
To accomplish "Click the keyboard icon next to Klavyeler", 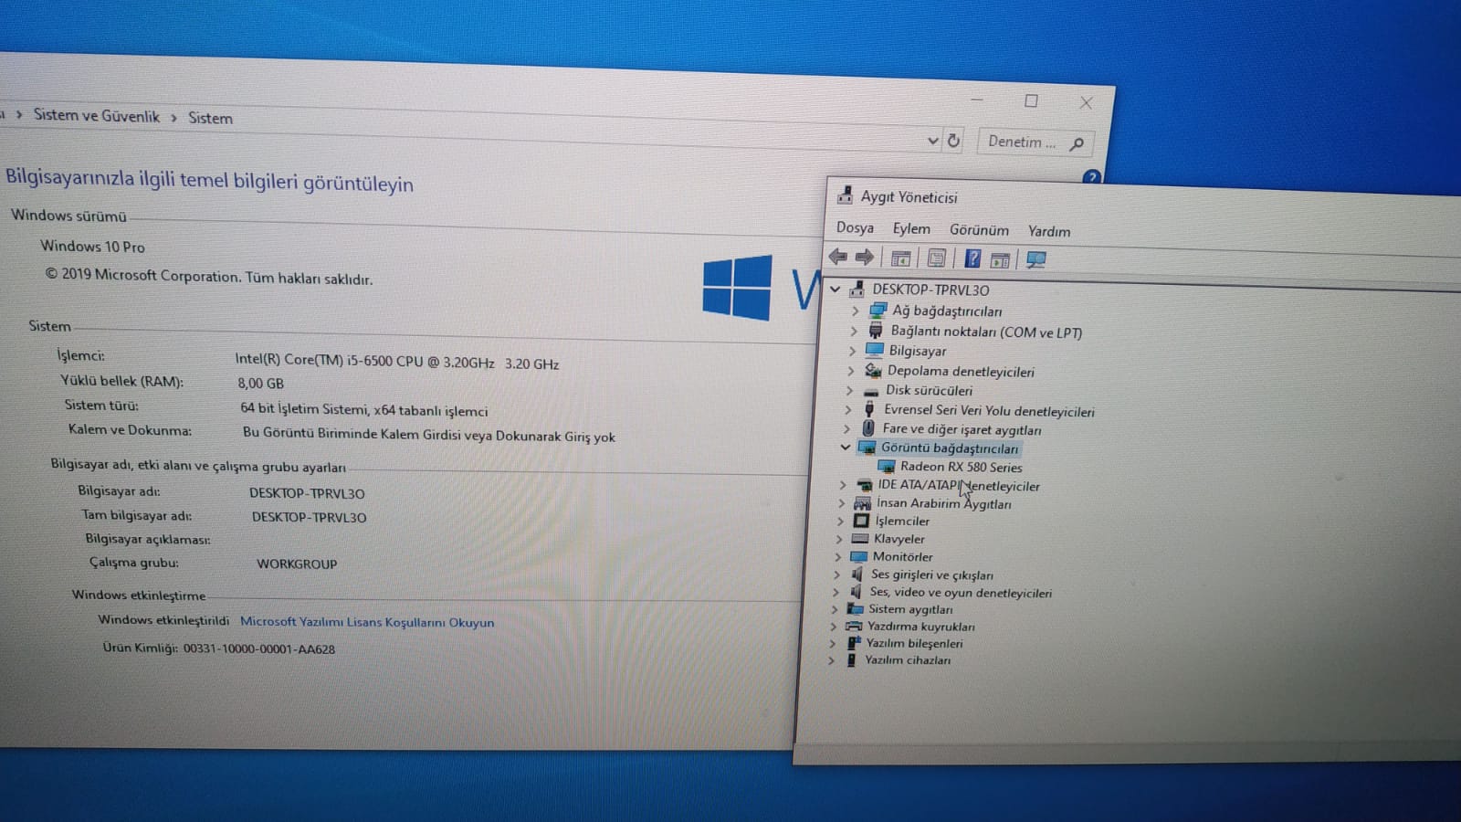I will (859, 538).
